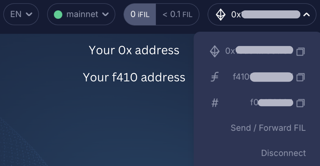Expand the mainnet network selector

(81, 14)
